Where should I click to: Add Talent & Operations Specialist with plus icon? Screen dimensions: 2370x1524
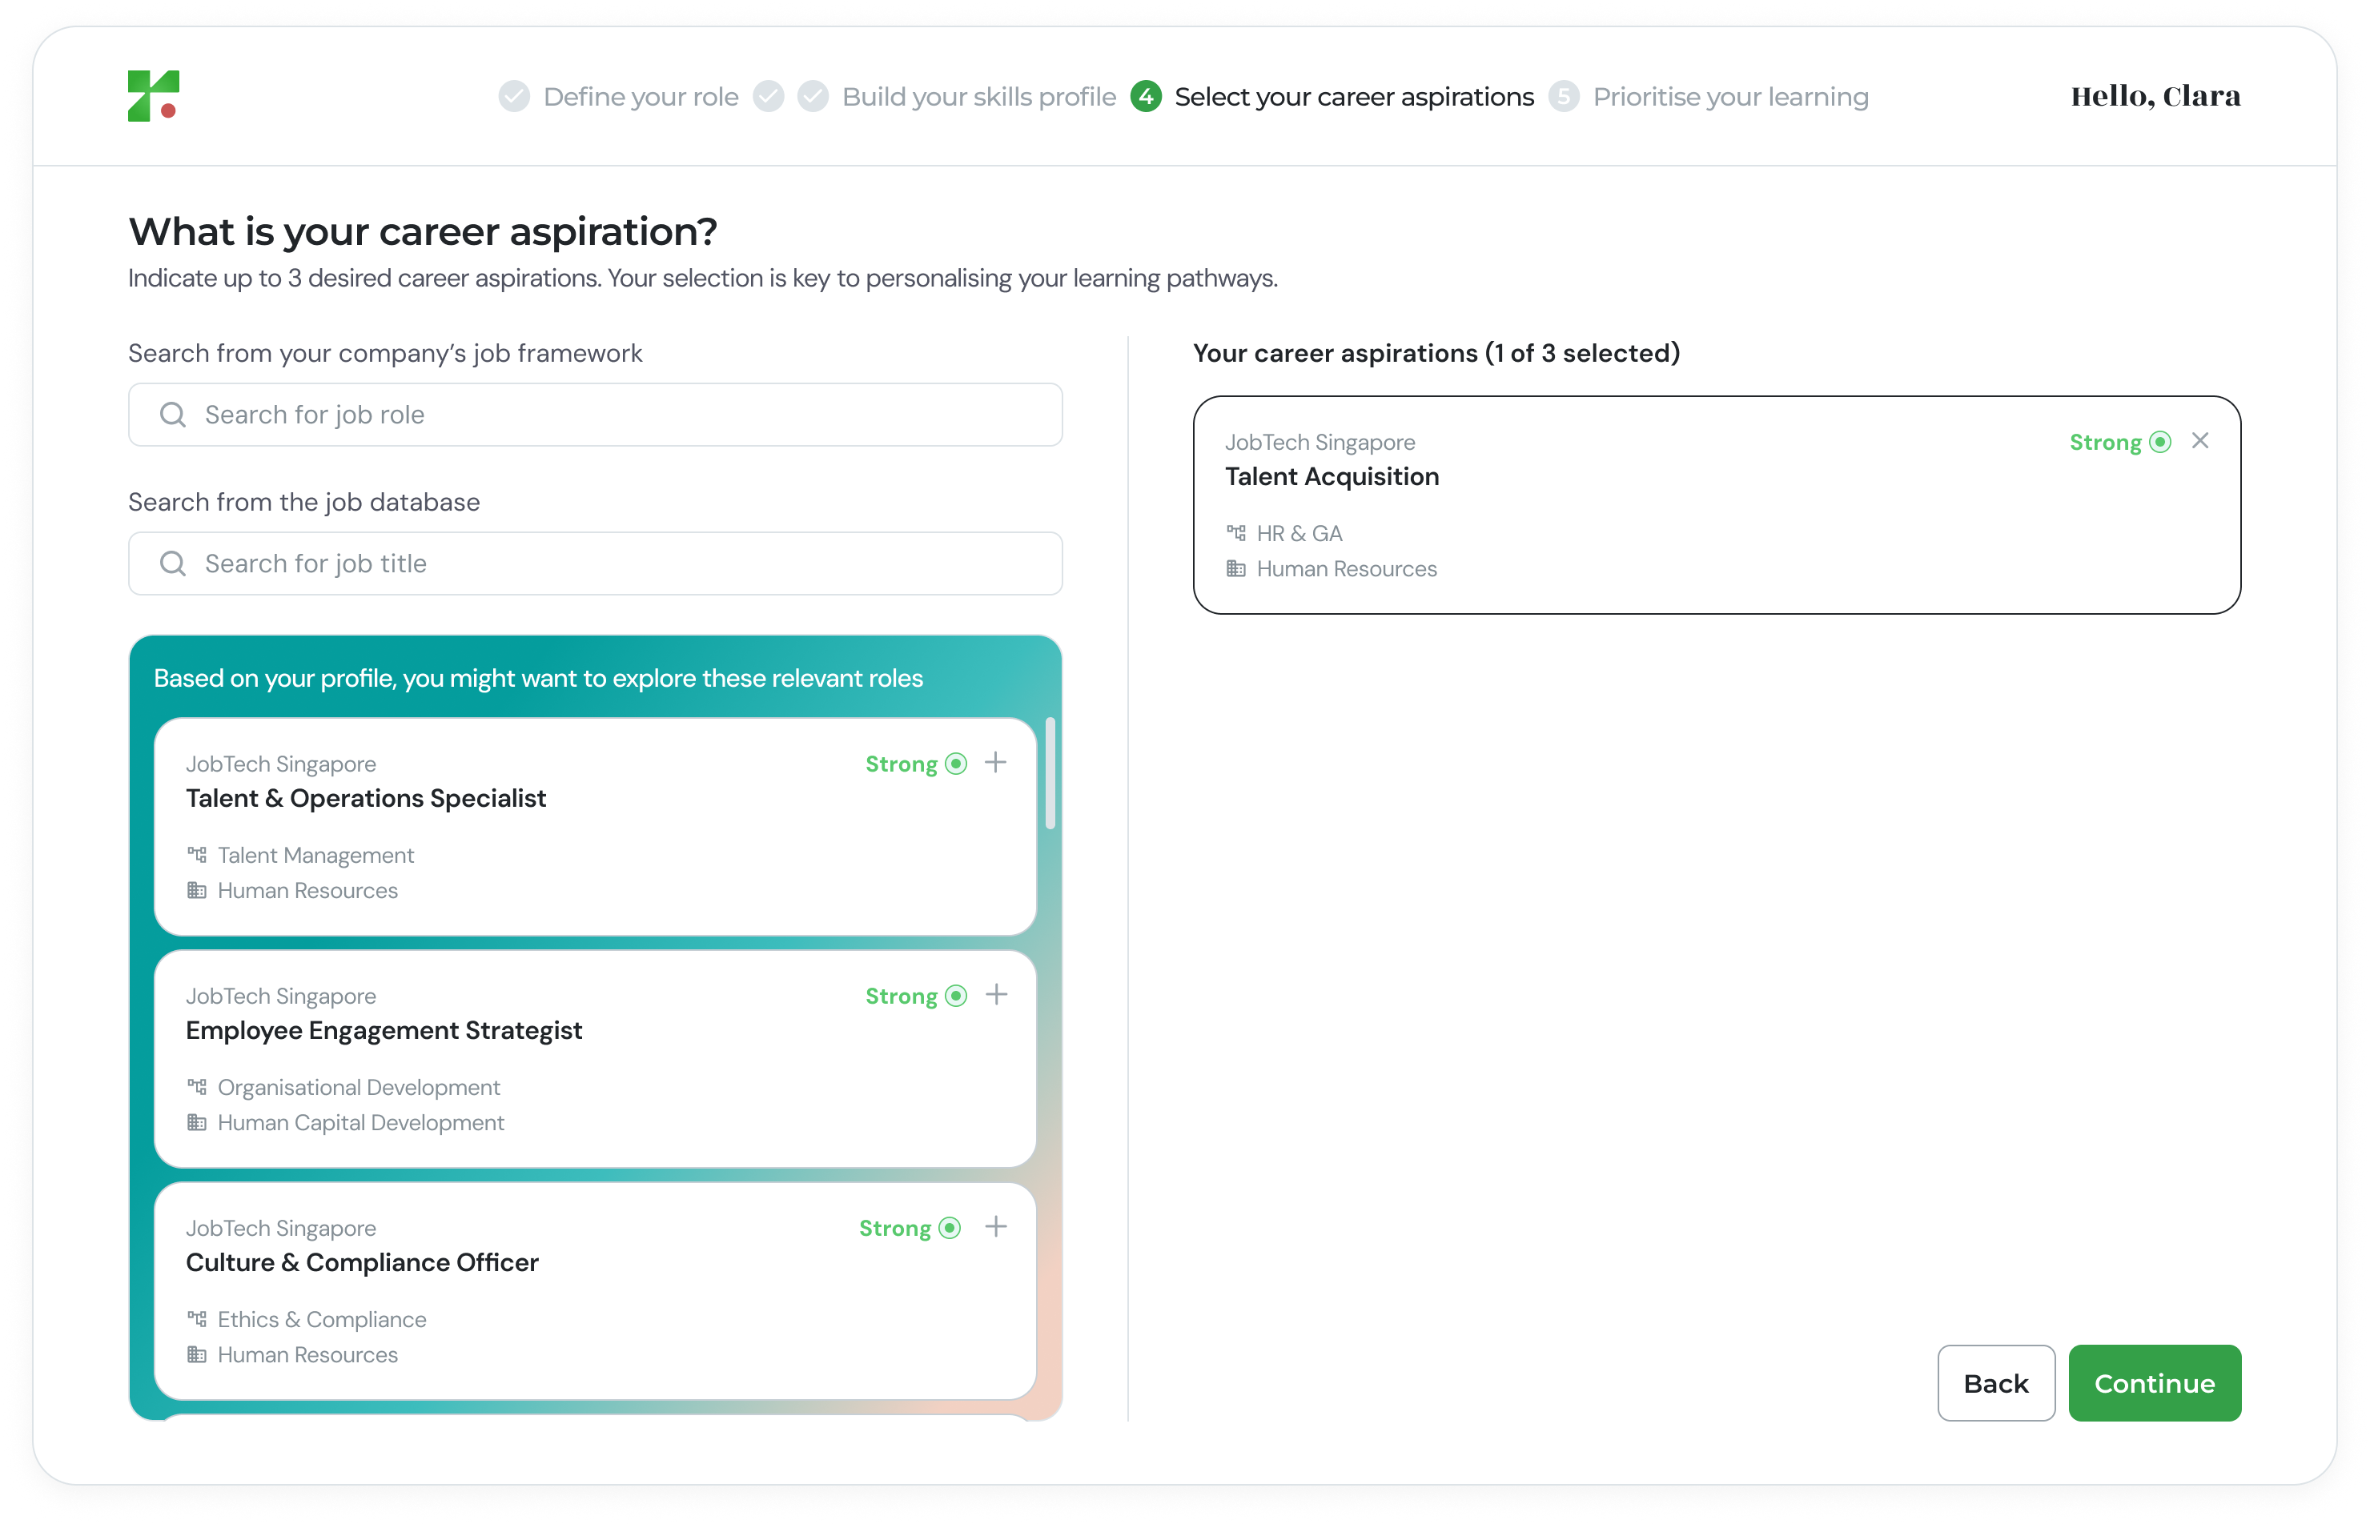[996, 763]
